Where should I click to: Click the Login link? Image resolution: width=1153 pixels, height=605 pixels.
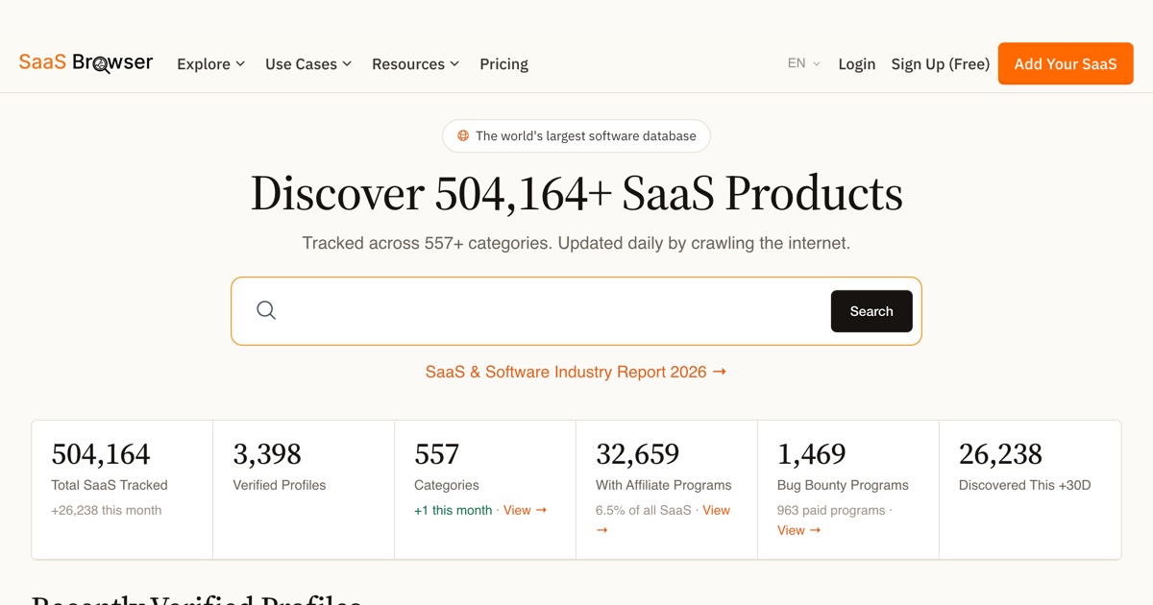coord(856,64)
